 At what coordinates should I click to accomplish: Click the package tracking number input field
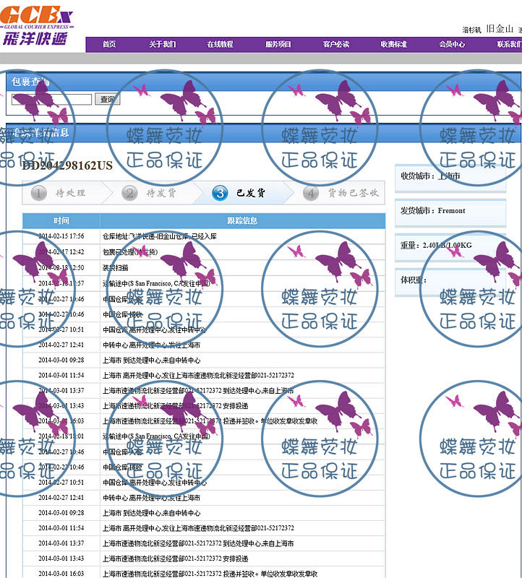point(51,100)
